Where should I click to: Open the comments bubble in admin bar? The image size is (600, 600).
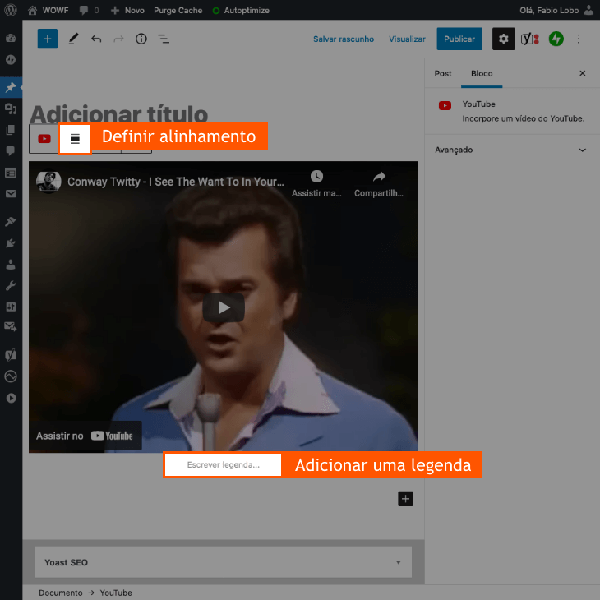pos(89,11)
